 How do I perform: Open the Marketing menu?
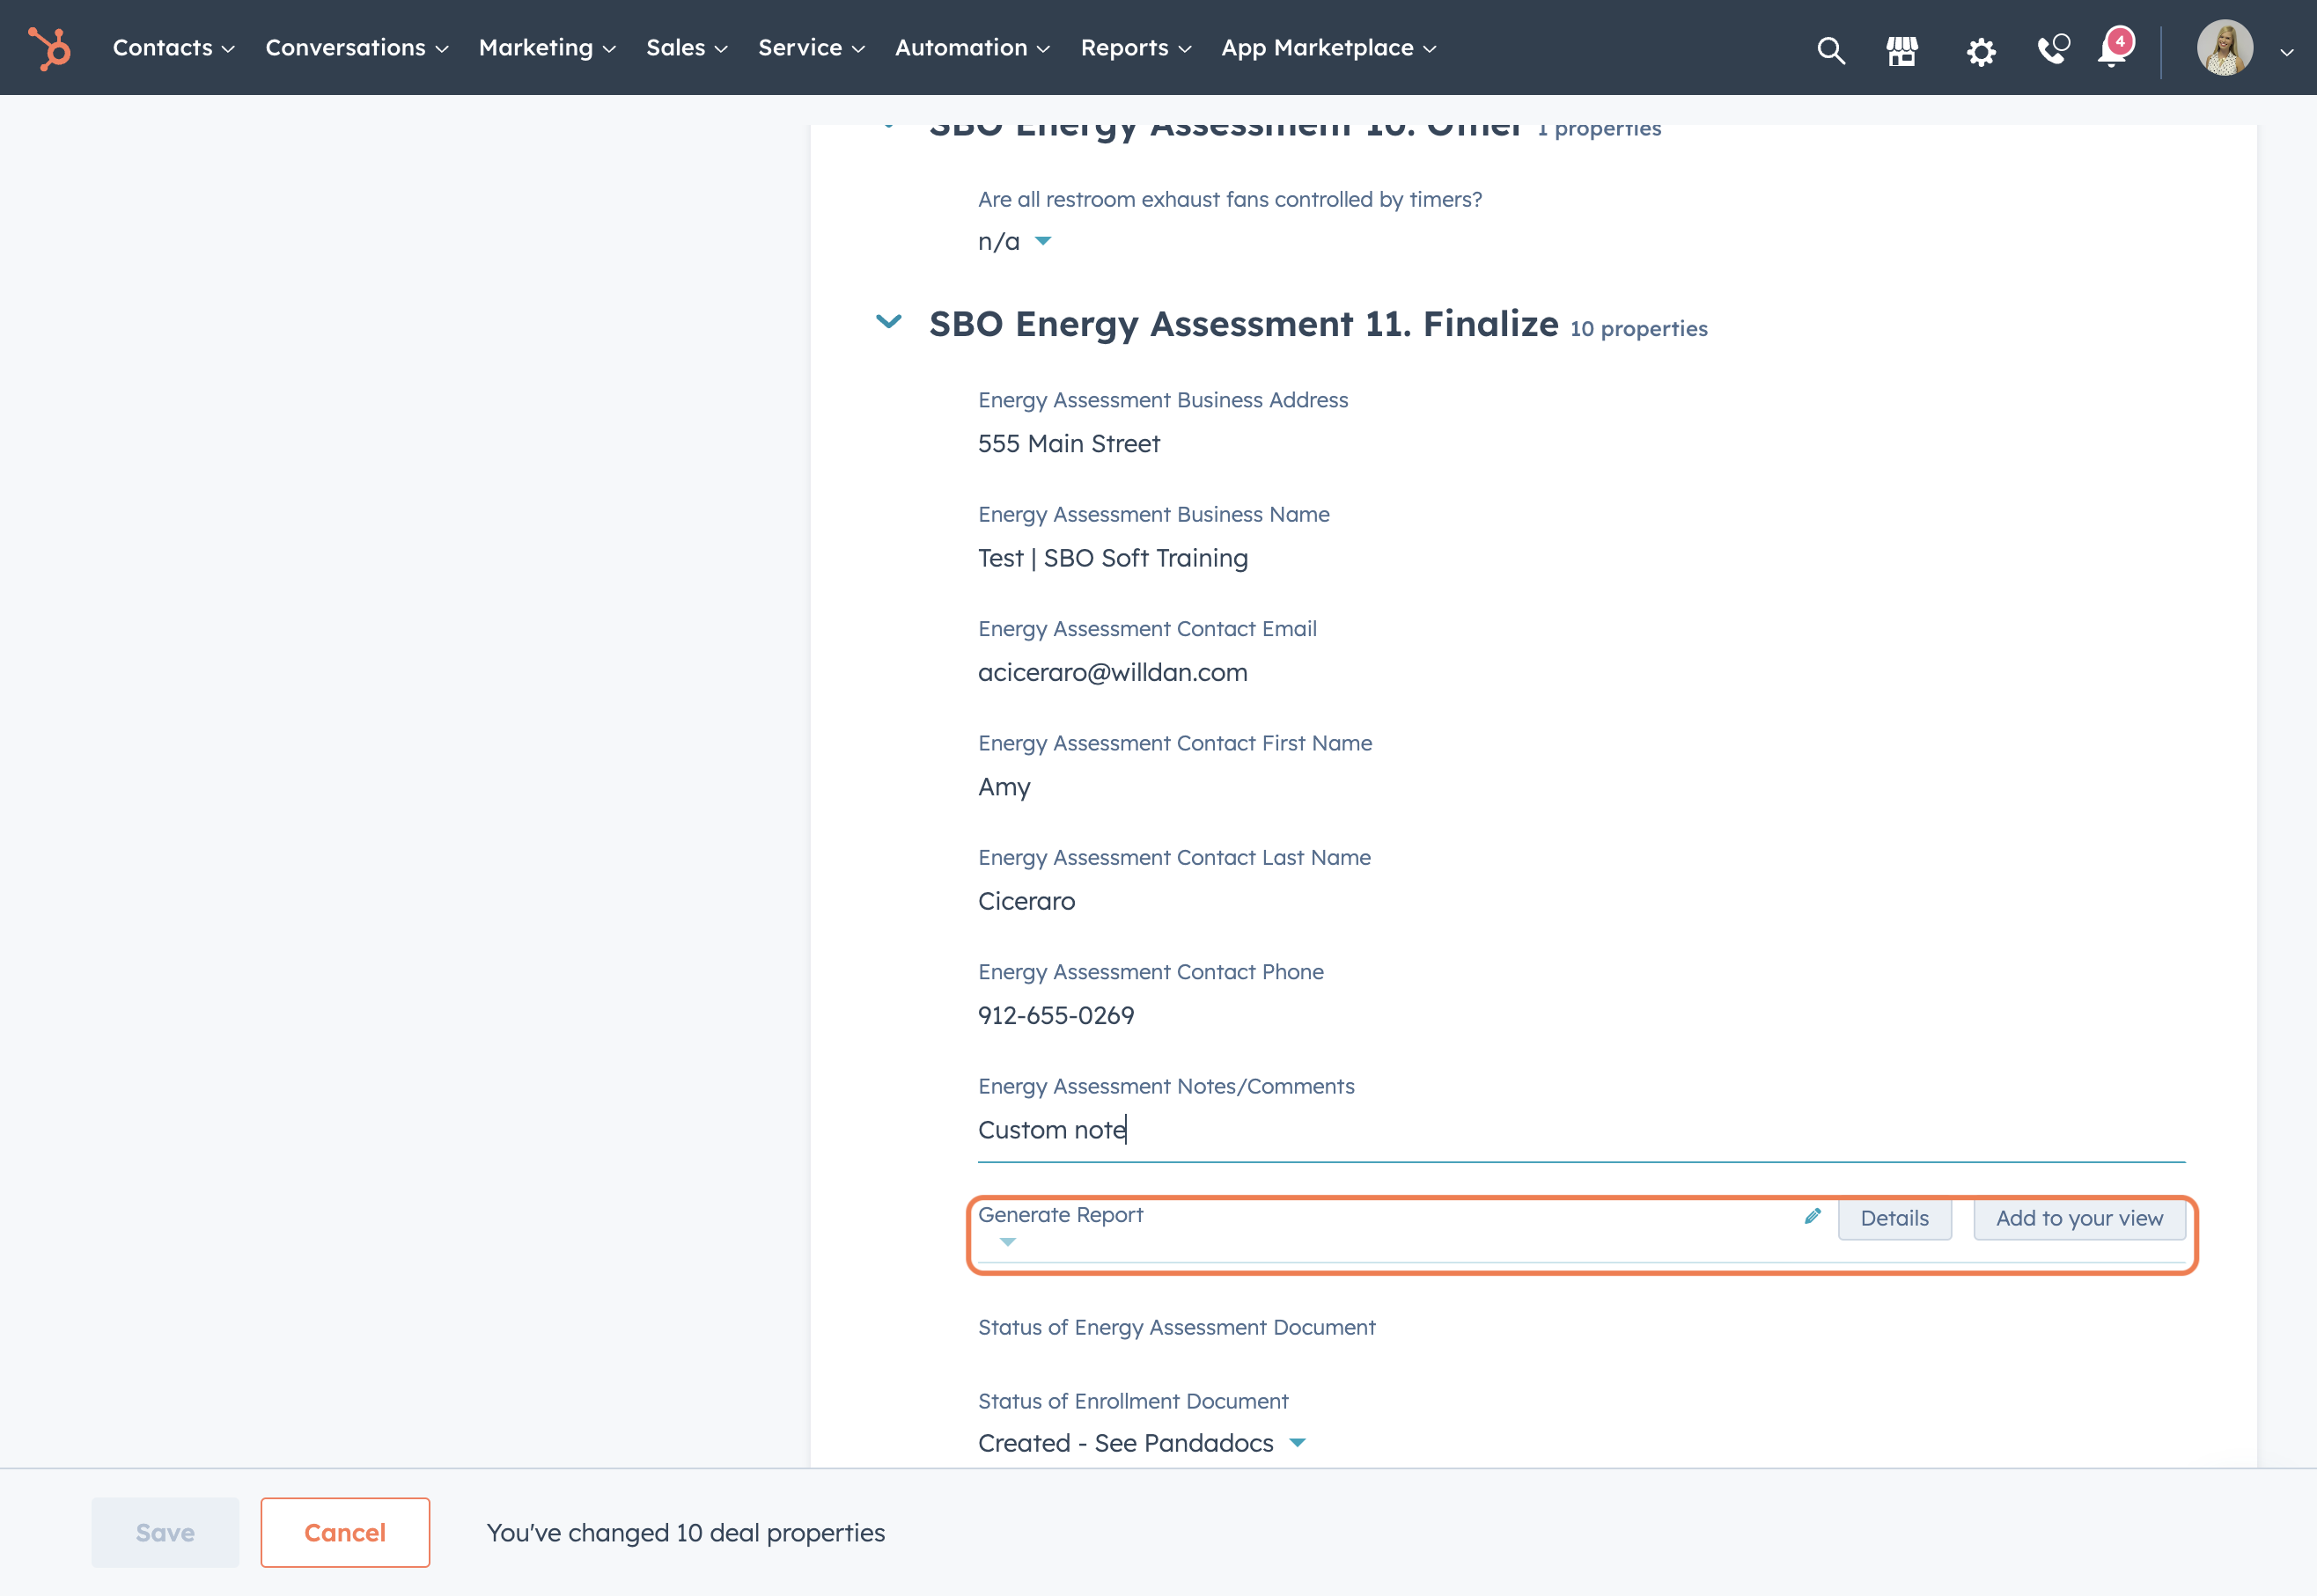point(548,48)
